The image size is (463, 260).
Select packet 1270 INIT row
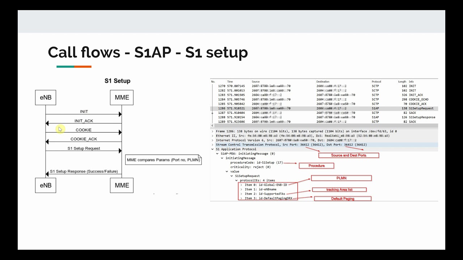pos(324,86)
